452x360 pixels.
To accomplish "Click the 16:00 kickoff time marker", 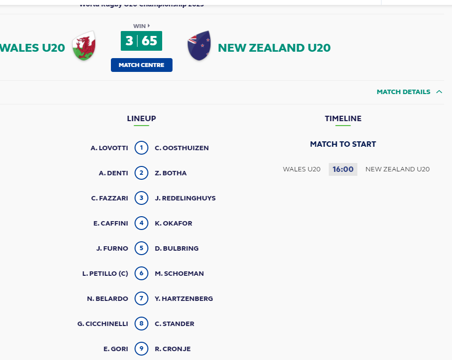I will point(343,169).
